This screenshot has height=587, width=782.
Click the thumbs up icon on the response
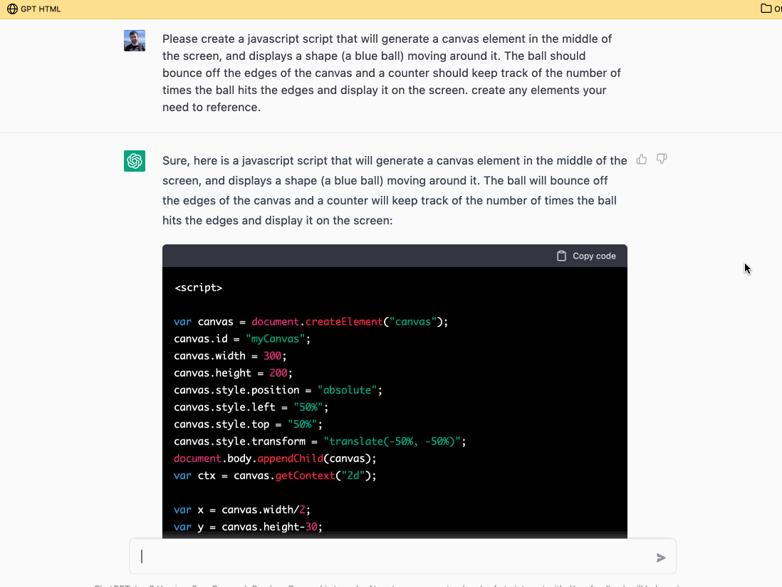click(642, 159)
